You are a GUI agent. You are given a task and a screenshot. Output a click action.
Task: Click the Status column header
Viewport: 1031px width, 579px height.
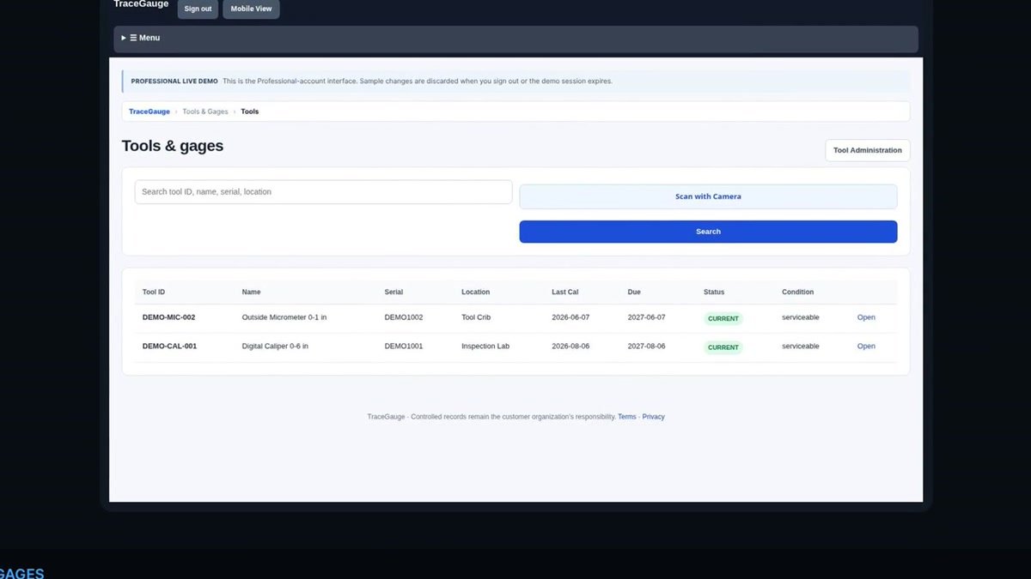[714, 293]
